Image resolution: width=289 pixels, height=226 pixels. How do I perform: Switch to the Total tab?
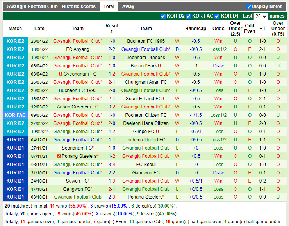tap(109, 7)
